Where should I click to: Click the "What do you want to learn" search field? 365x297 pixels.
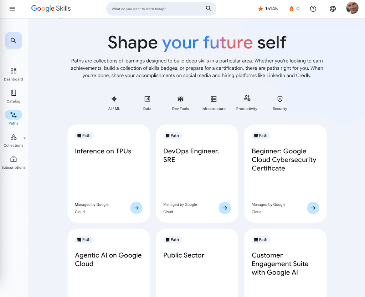click(x=157, y=9)
